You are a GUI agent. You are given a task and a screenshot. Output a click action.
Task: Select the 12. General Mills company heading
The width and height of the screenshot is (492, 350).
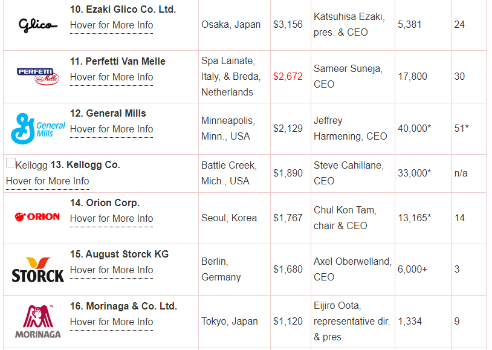(108, 114)
